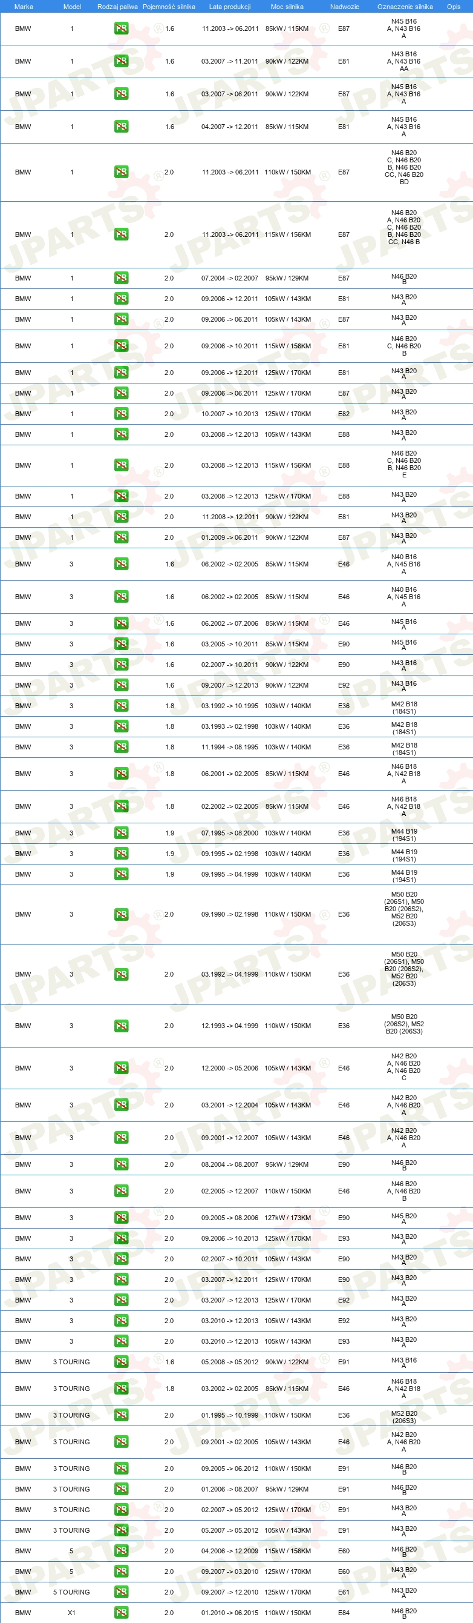The image size is (473, 1623).
Task: Click the Opis column header
Action: pyautogui.click(x=454, y=6)
